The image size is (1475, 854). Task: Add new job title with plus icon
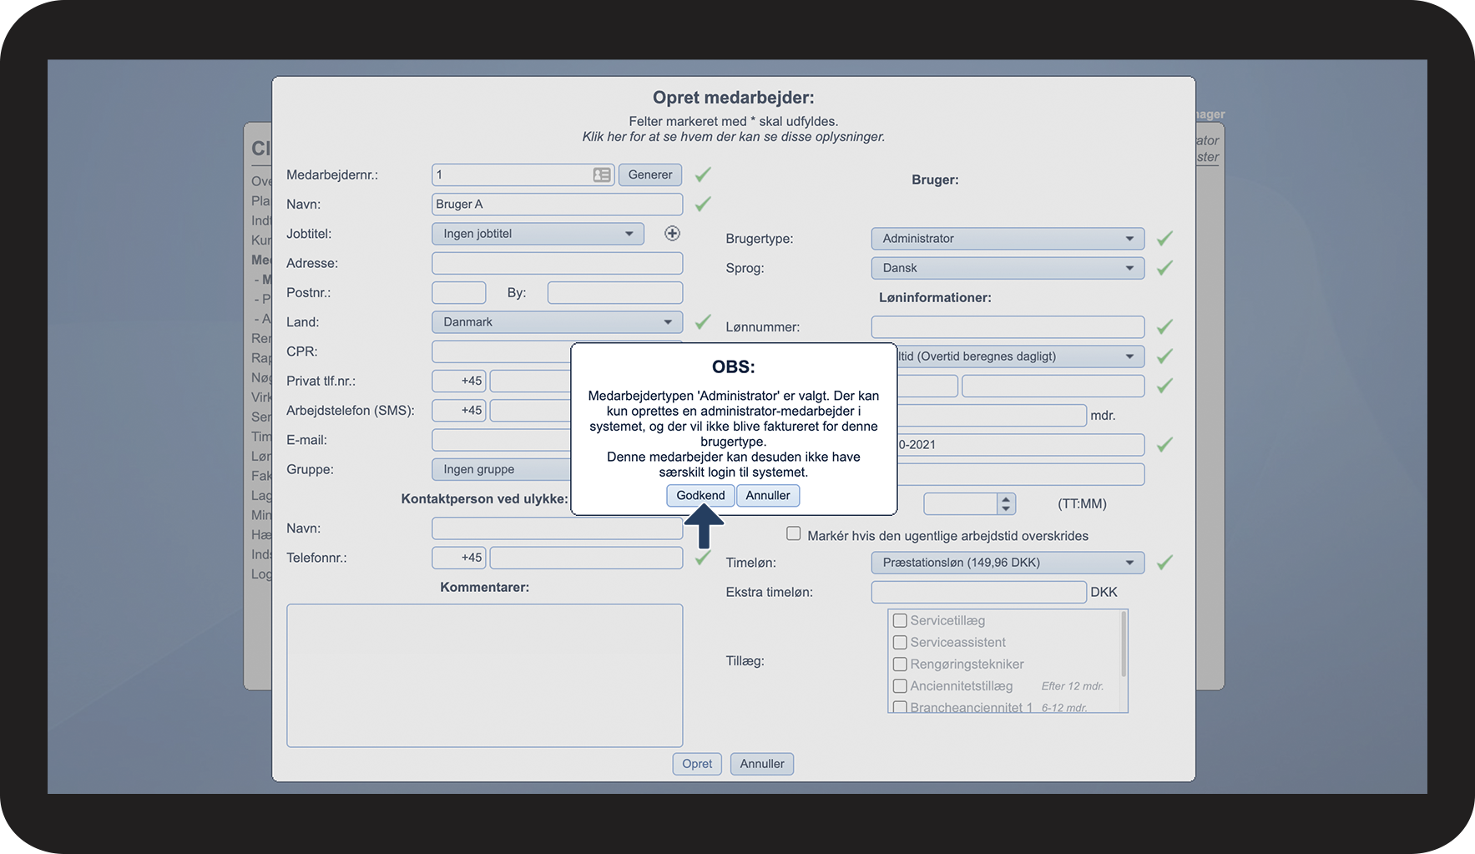(672, 234)
